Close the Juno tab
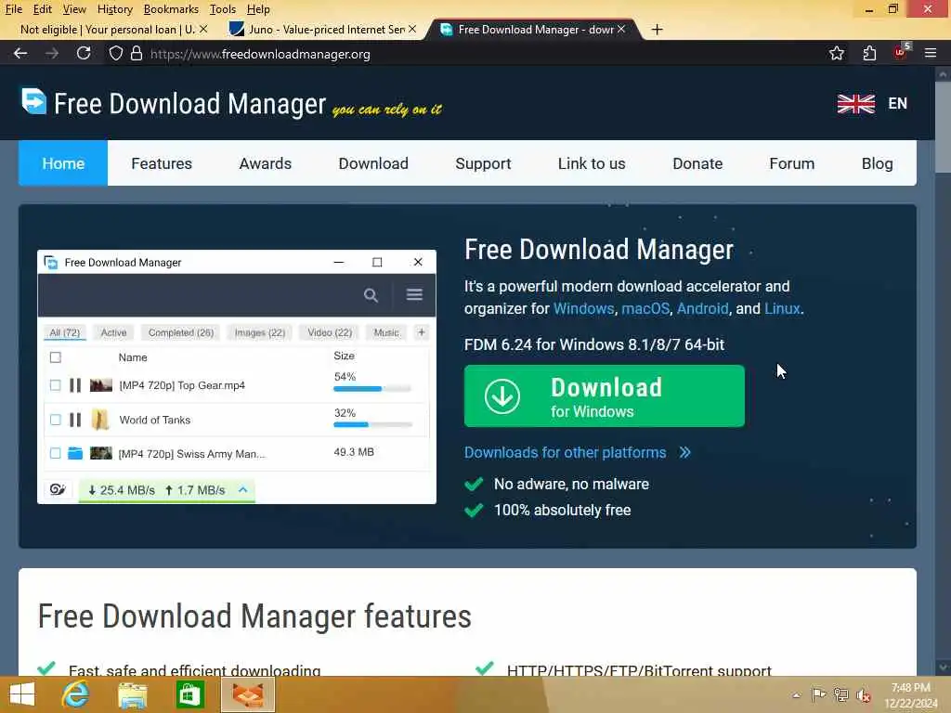 pyautogui.click(x=412, y=29)
